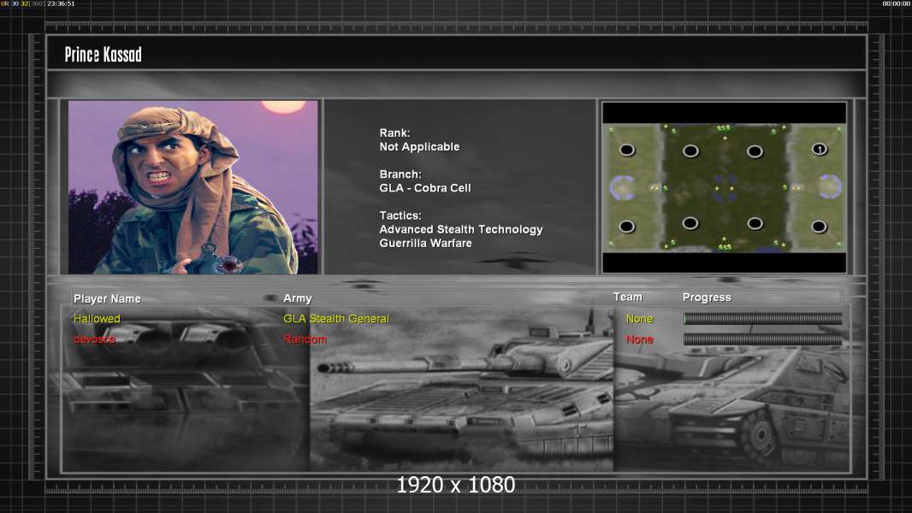Click the red None team entry
The width and height of the screenshot is (912, 513).
pos(640,339)
